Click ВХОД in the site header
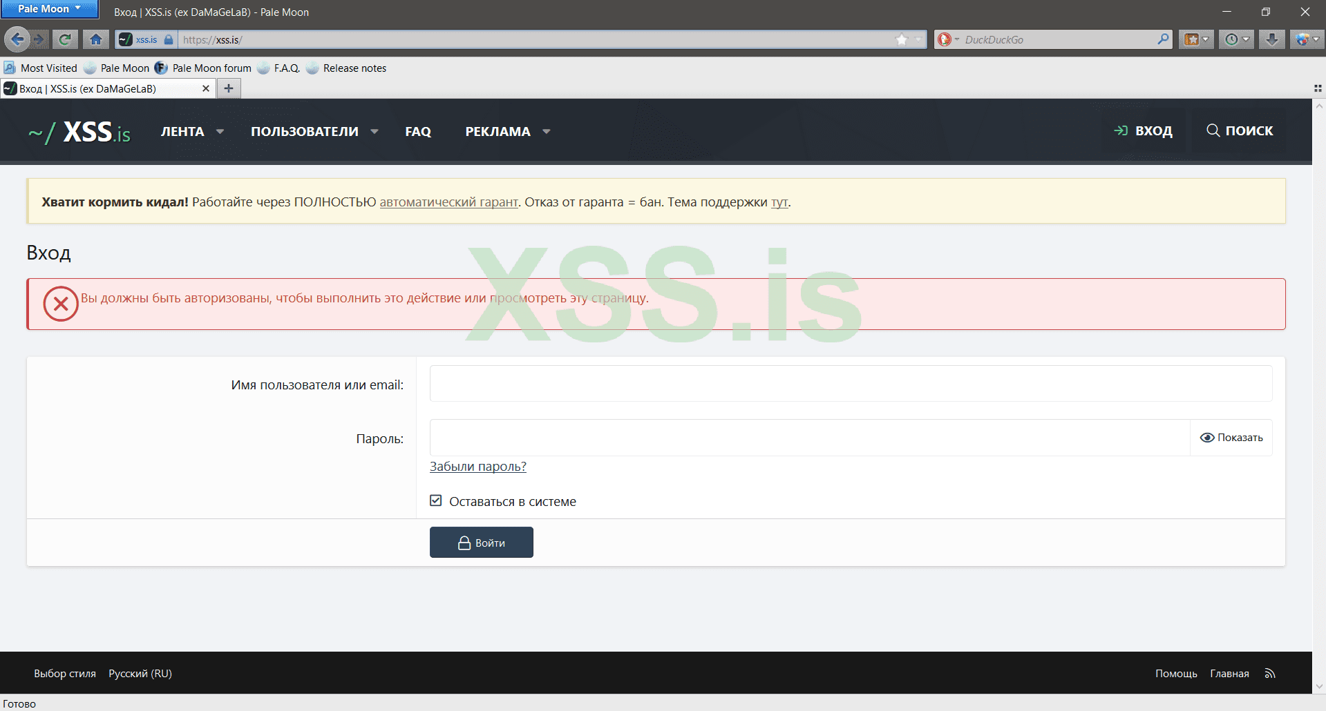The height and width of the screenshot is (711, 1326). (x=1144, y=130)
